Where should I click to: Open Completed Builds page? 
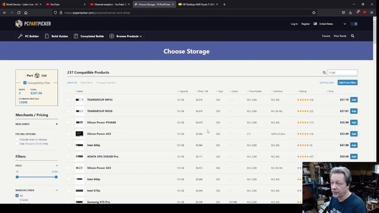point(89,36)
